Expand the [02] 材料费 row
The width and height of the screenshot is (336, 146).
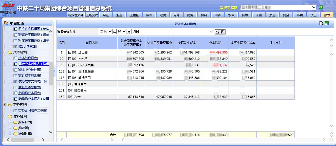click(70, 59)
